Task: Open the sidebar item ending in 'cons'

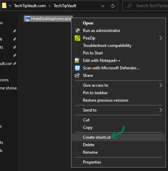Action: coord(4,80)
